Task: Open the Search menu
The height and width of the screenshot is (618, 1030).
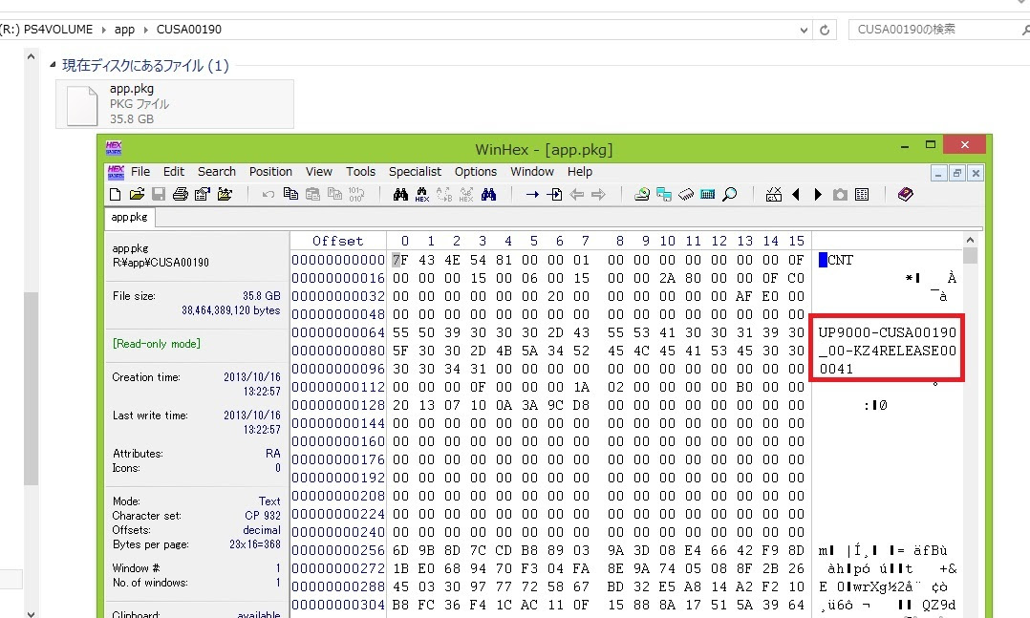Action: tap(217, 171)
